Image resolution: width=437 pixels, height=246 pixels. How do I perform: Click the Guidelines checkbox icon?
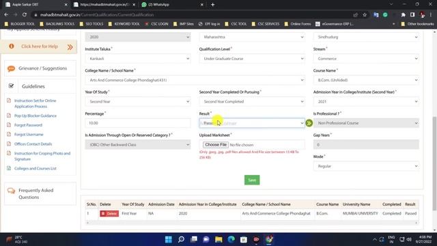coord(11,86)
